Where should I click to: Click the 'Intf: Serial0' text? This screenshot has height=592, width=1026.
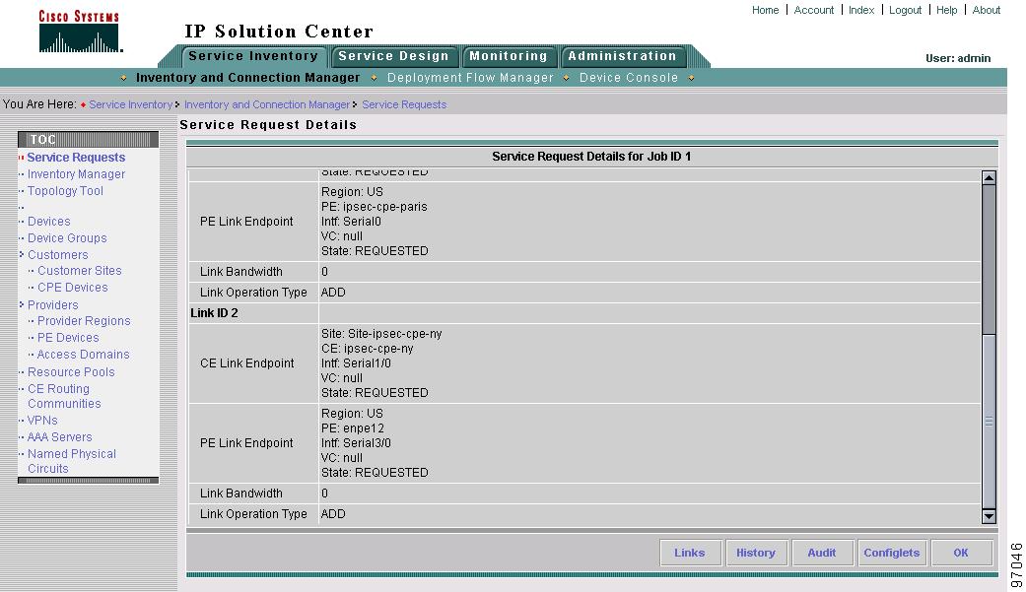tap(351, 222)
